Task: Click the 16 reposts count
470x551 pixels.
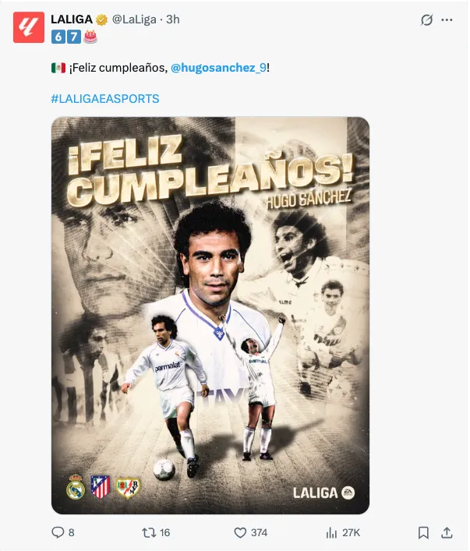Action: click(x=165, y=533)
